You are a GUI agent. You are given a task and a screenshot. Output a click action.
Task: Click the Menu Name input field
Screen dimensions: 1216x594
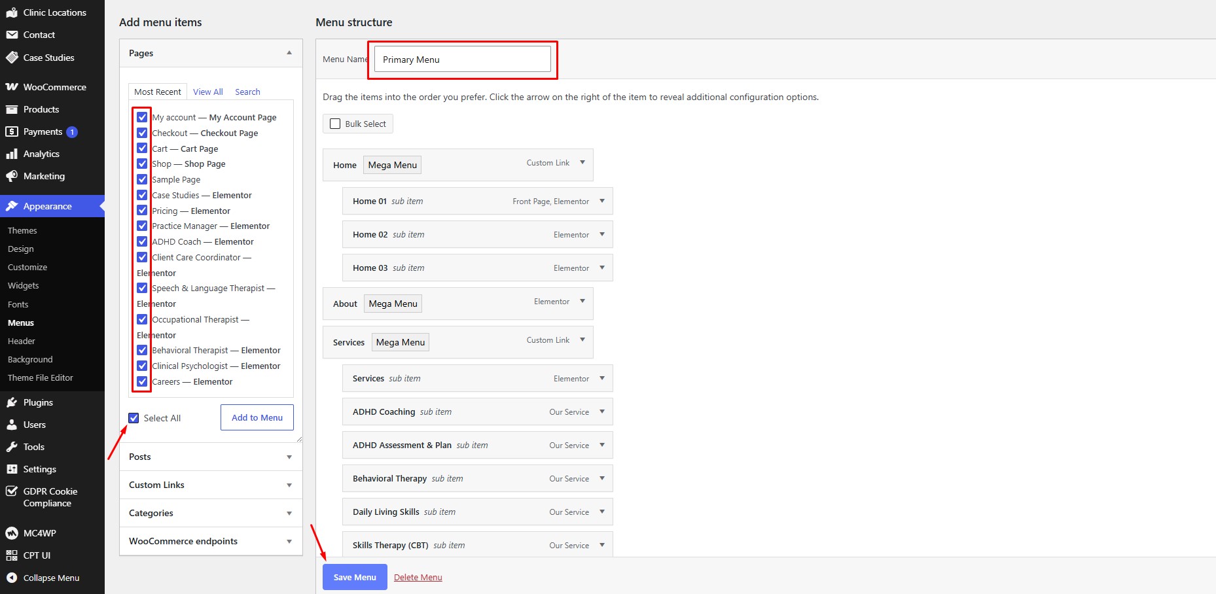pyautogui.click(x=463, y=59)
